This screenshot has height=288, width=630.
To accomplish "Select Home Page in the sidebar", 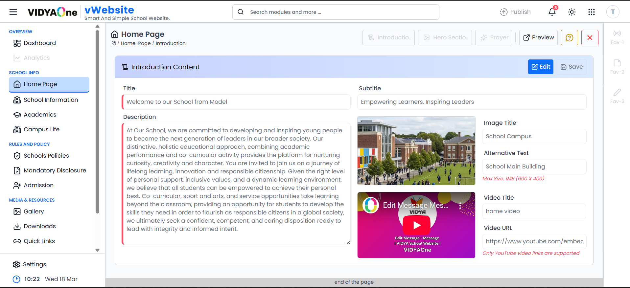I will point(49,84).
